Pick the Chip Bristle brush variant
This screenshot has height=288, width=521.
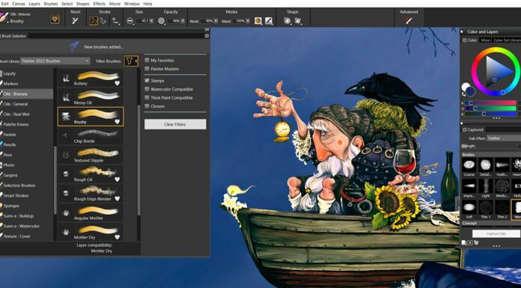point(91,136)
